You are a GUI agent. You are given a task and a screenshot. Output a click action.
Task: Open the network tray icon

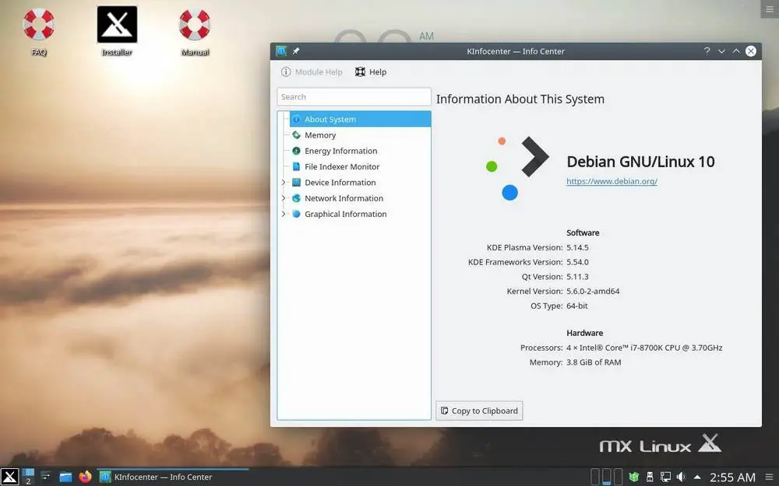coord(665,477)
